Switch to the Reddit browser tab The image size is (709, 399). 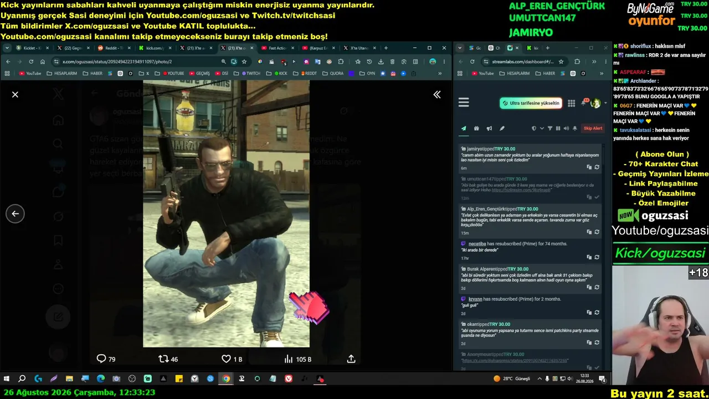(x=114, y=48)
